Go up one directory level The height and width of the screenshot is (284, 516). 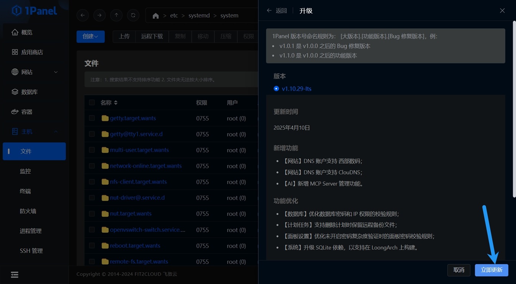116,15
